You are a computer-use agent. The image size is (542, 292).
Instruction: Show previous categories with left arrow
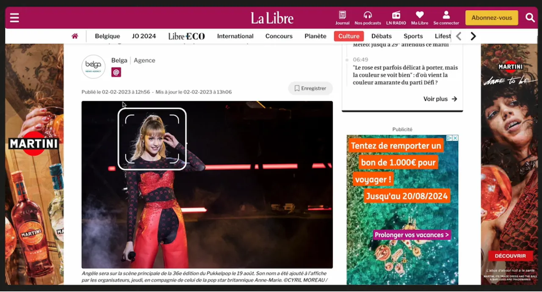coord(458,36)
